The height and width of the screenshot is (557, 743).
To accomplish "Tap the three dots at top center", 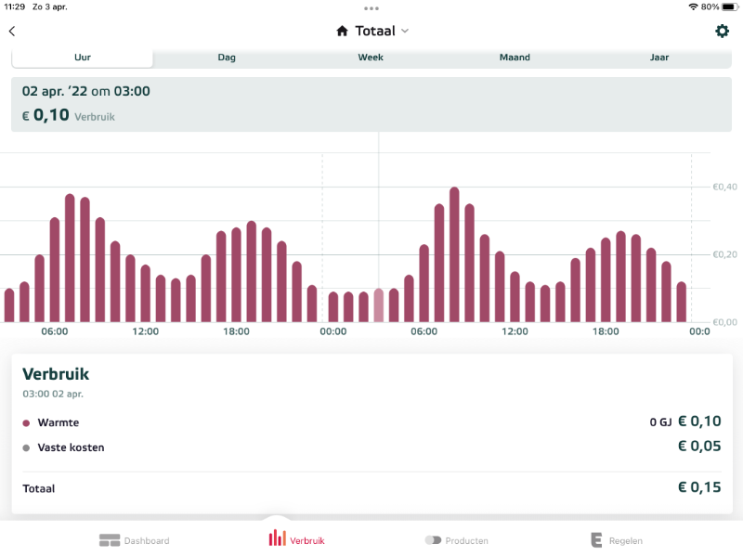I will [x=371, y=7].
